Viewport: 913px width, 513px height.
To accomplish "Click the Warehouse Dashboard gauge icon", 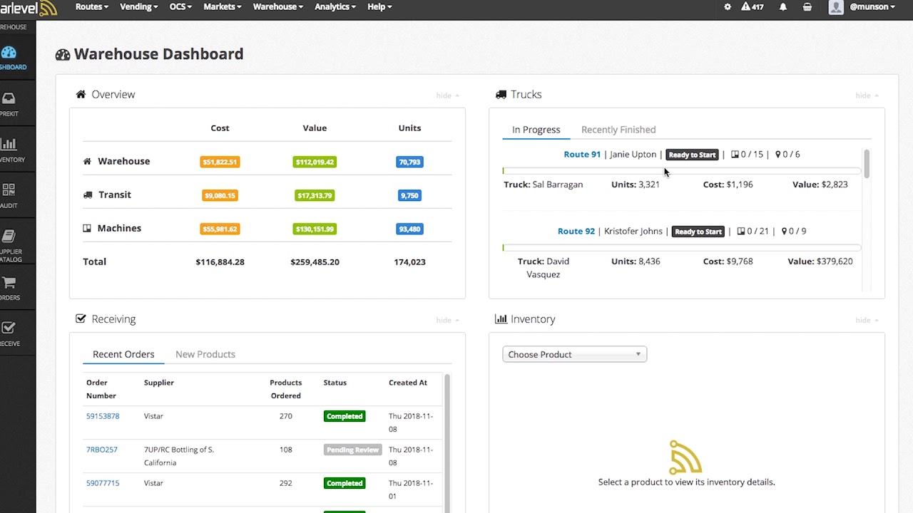I will (x=63, y=55).
